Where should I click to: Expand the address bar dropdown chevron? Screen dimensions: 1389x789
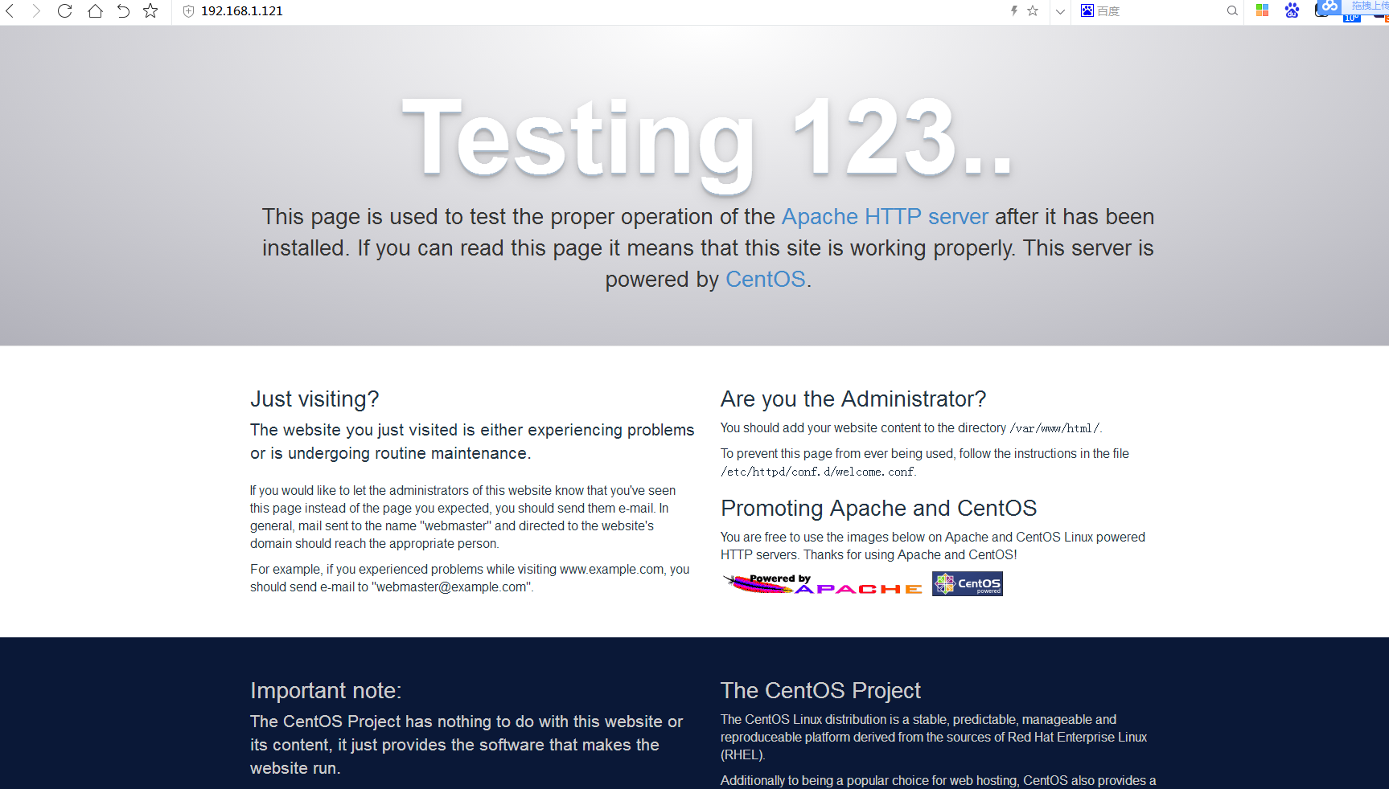coord(1060,11)
